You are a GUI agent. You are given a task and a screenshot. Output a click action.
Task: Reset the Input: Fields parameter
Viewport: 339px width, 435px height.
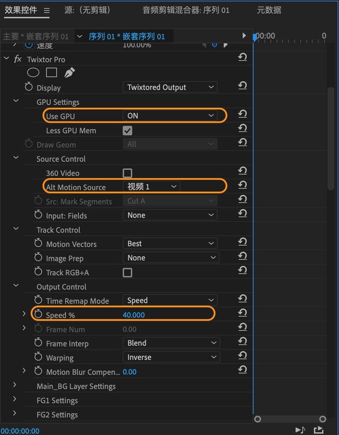pos(243,214)
